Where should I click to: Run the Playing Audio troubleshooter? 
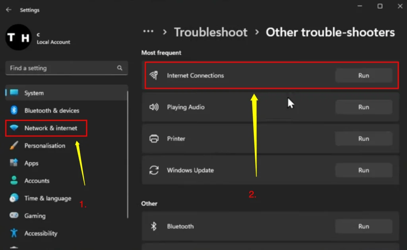coord(364,107)
